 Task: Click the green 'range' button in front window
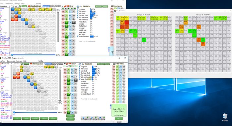tap(26, 64)
